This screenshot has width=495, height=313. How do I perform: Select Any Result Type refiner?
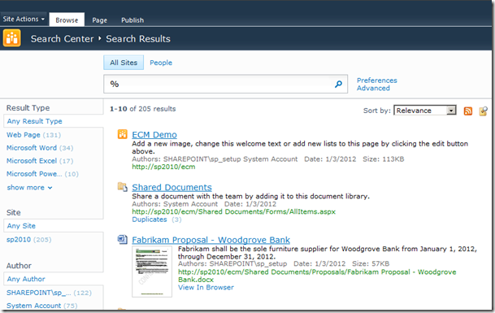34,121
